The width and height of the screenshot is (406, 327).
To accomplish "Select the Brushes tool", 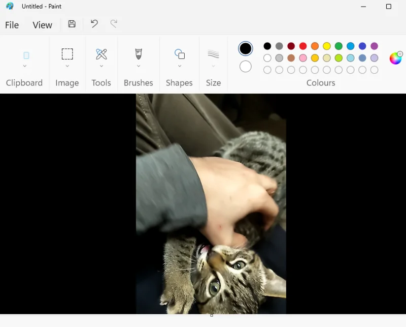I will 138,54.
